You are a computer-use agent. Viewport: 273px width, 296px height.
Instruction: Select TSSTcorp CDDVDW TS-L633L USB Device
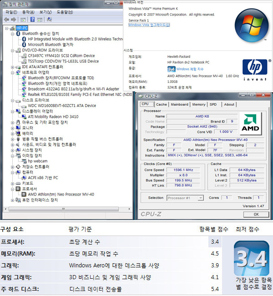tap(63, 61)
